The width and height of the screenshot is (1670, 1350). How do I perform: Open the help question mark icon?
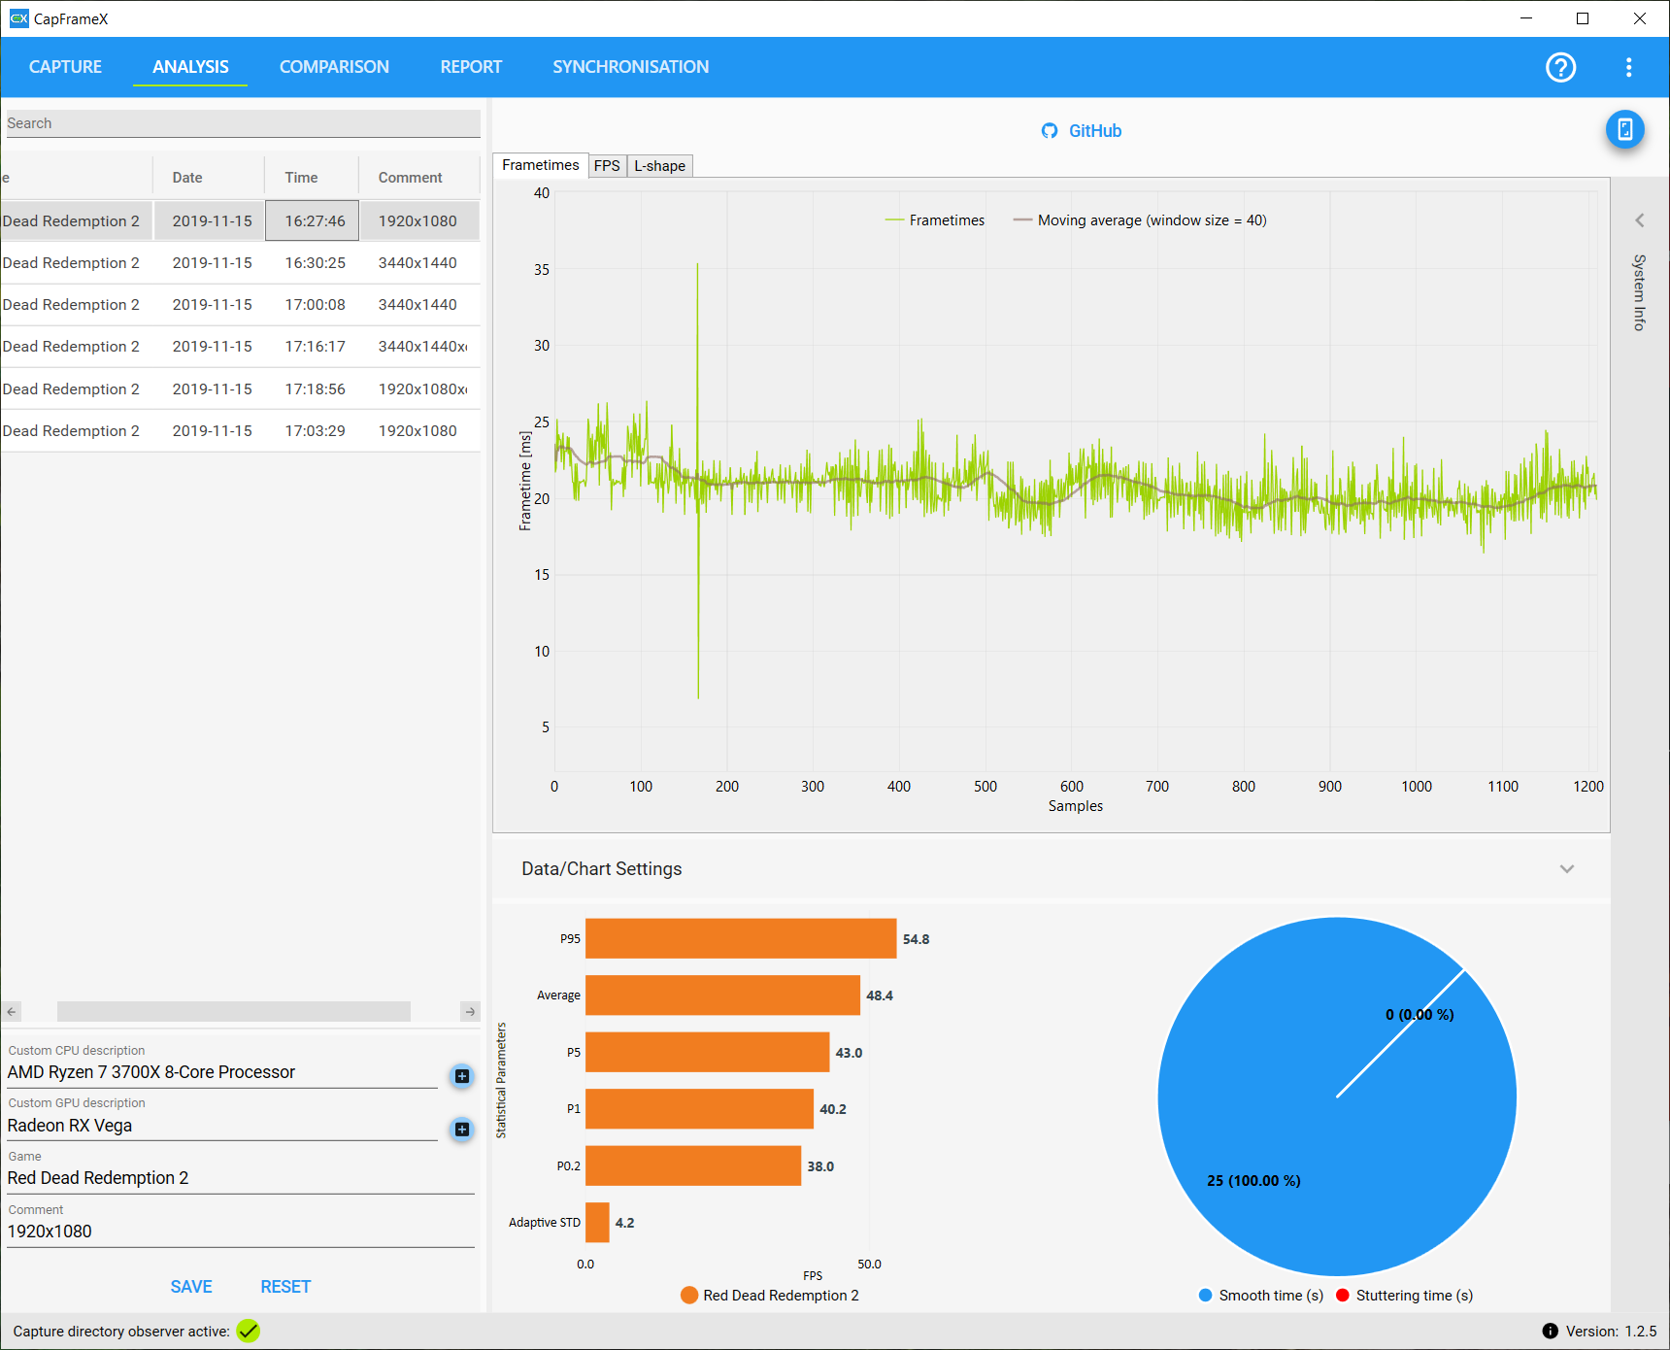click(1560, 67)
